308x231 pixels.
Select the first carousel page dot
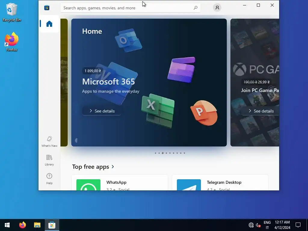point(156,153)
